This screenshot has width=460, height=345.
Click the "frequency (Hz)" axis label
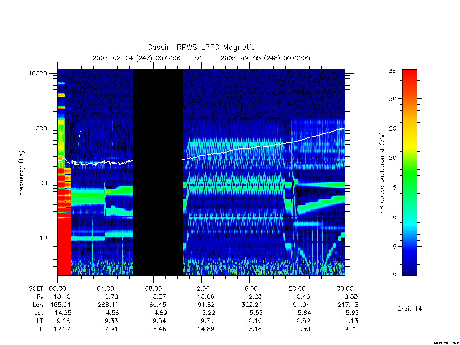point(22,173)
